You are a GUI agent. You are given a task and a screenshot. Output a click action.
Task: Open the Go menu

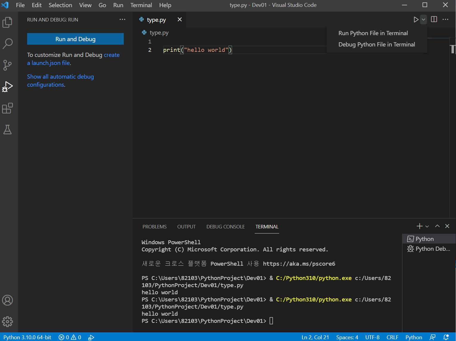(102, 5)
